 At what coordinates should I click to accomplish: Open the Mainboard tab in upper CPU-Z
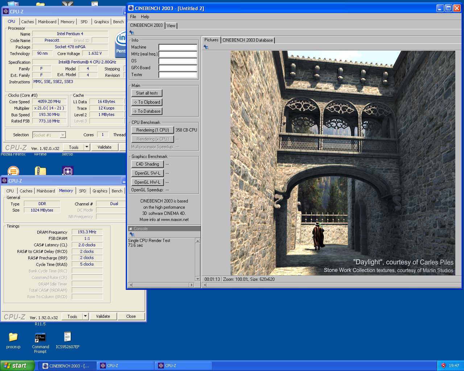pyautogui.click(x=47, y=22)
